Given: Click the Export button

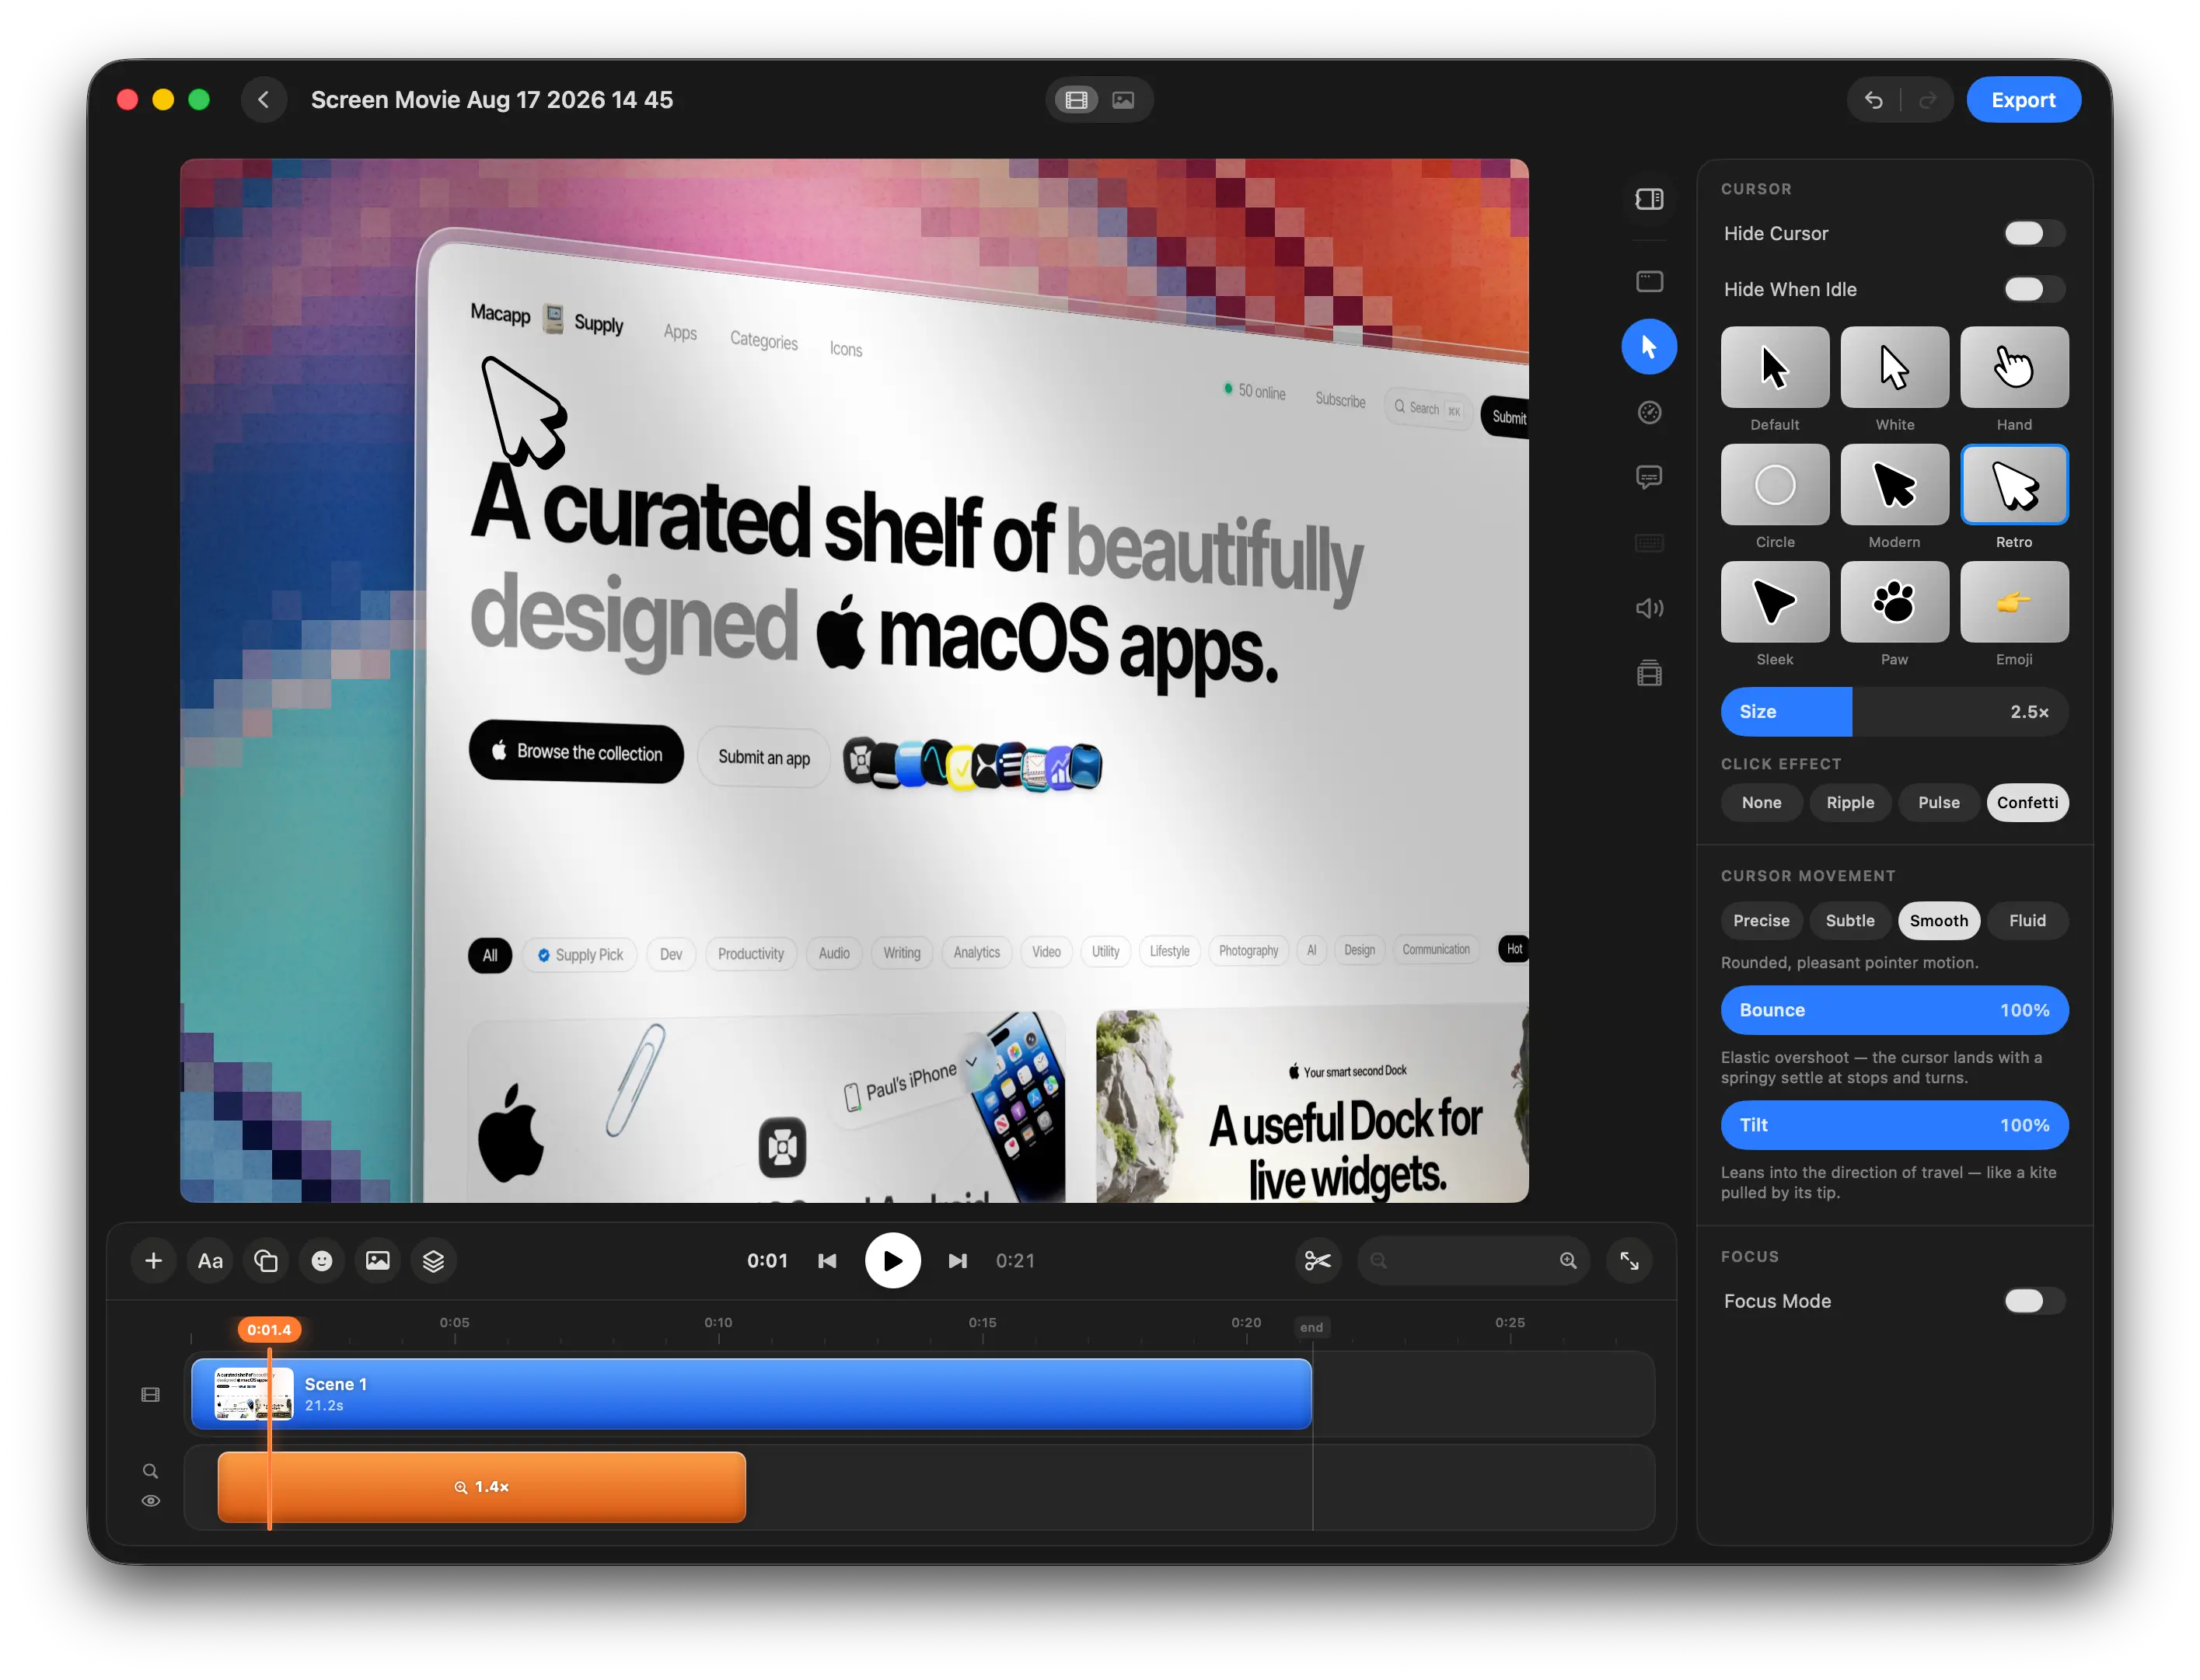Looking at the screenshot, I should (x=2024, y=100).
